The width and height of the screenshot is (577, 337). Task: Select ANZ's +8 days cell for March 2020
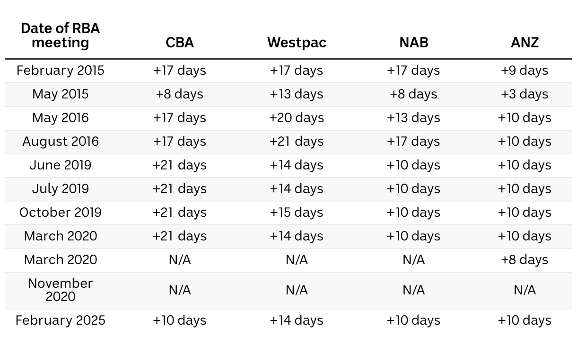(x=525, y=260)
